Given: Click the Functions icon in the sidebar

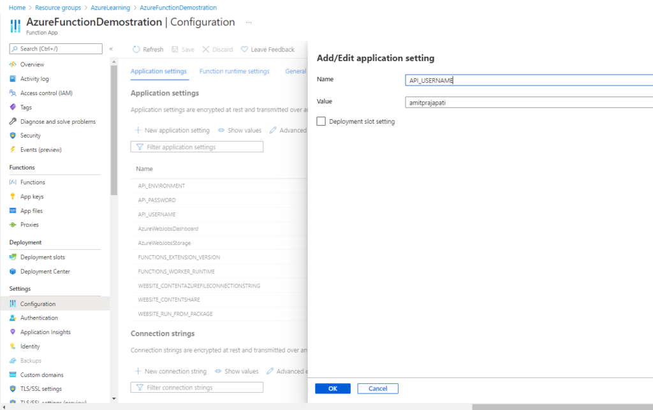Looking at the screenshot, I should pos(13,182).
